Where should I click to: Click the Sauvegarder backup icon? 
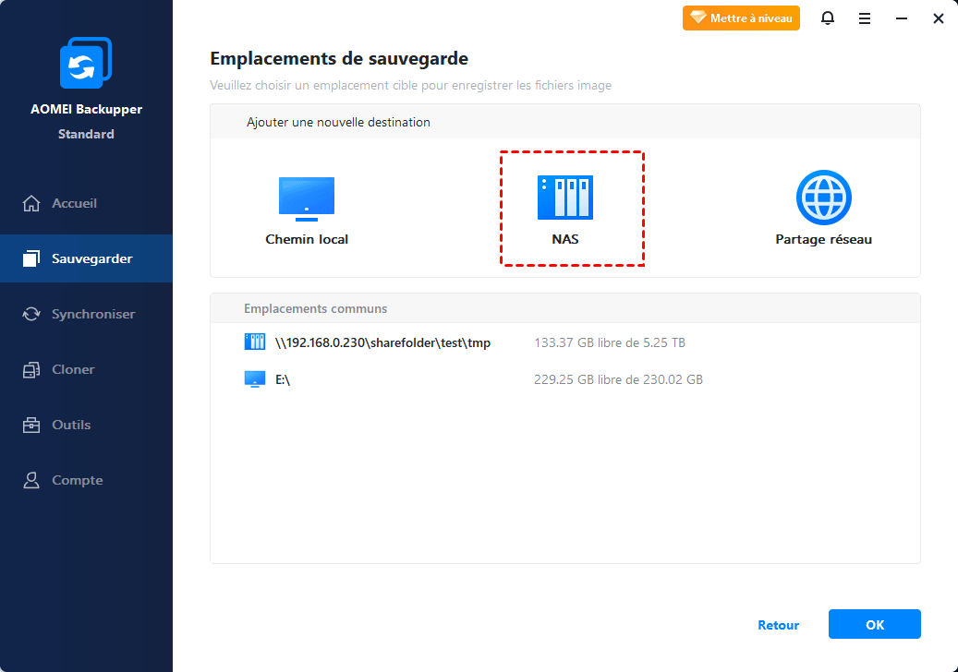[x=31, y=258]
